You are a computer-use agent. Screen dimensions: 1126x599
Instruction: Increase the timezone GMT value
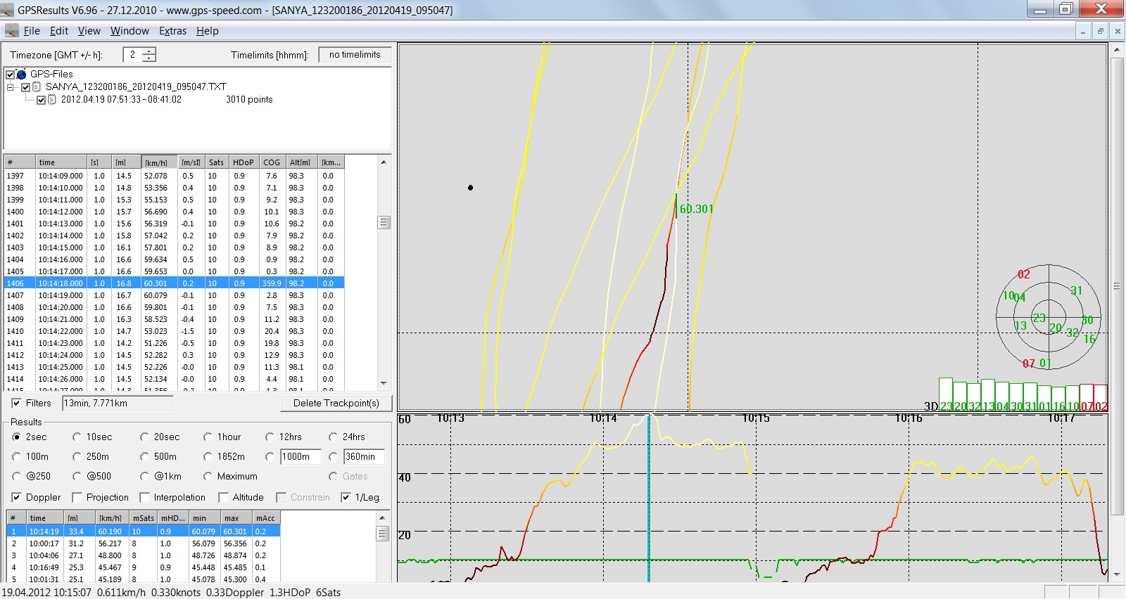(149, 51)
